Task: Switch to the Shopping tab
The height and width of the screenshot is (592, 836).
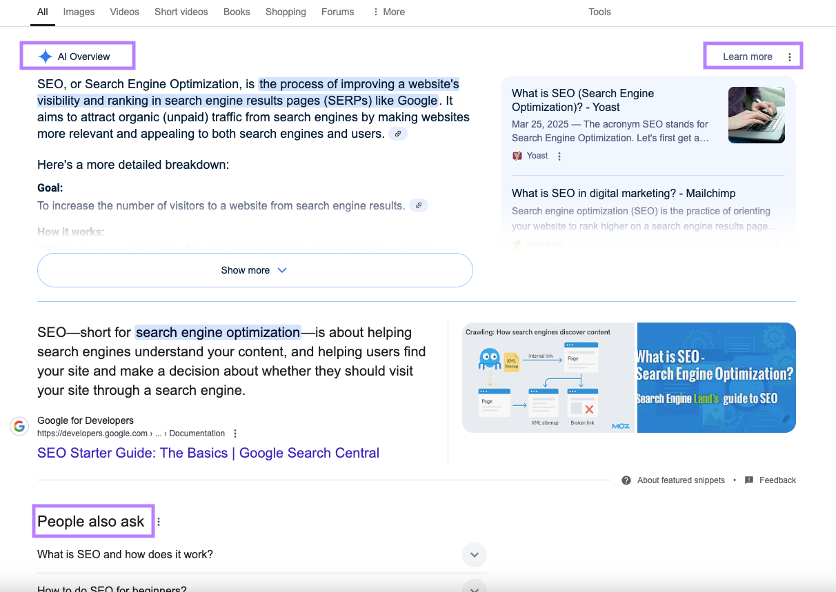Action: (x=286, y=12)
